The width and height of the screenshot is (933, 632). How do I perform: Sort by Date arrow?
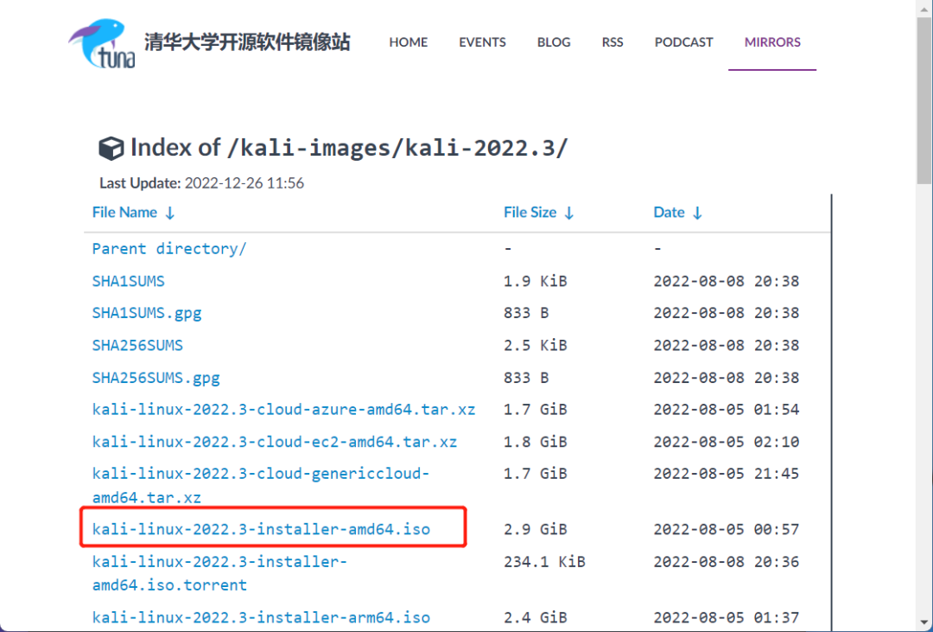tap(697, 214)
